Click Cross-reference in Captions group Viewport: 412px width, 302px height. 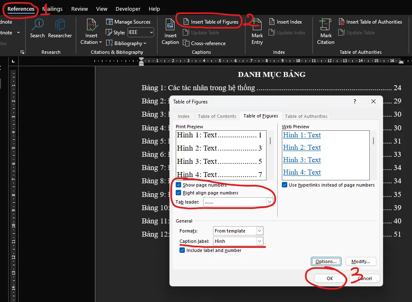(x=204, y=43)
